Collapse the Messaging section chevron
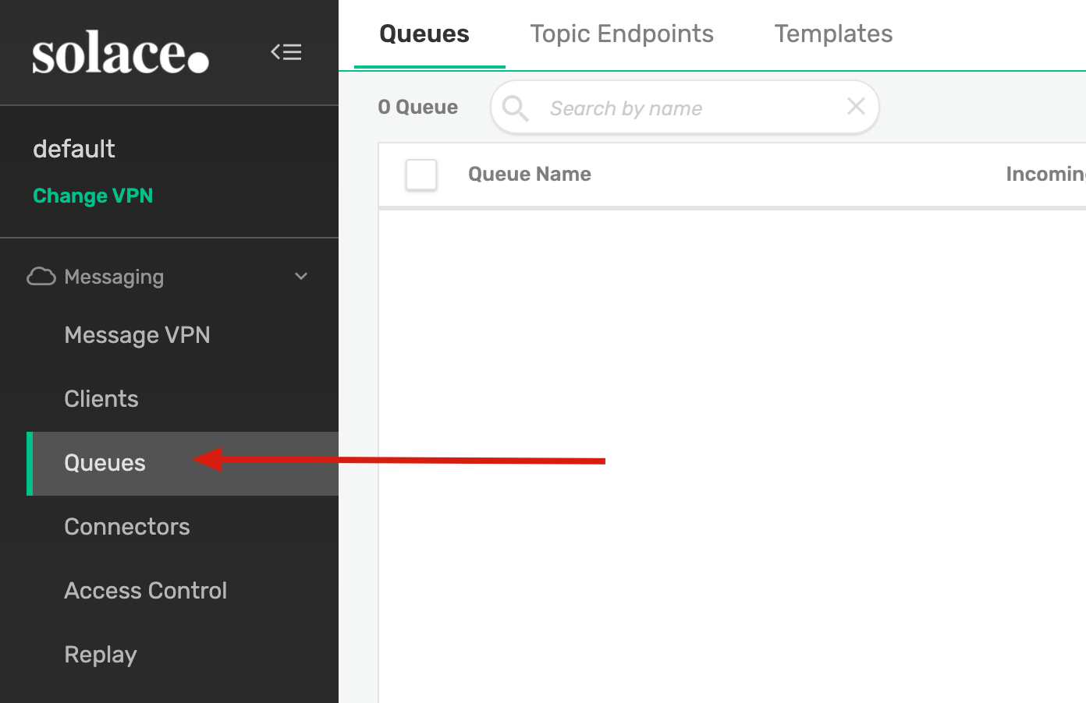 [x=301, y=277]
